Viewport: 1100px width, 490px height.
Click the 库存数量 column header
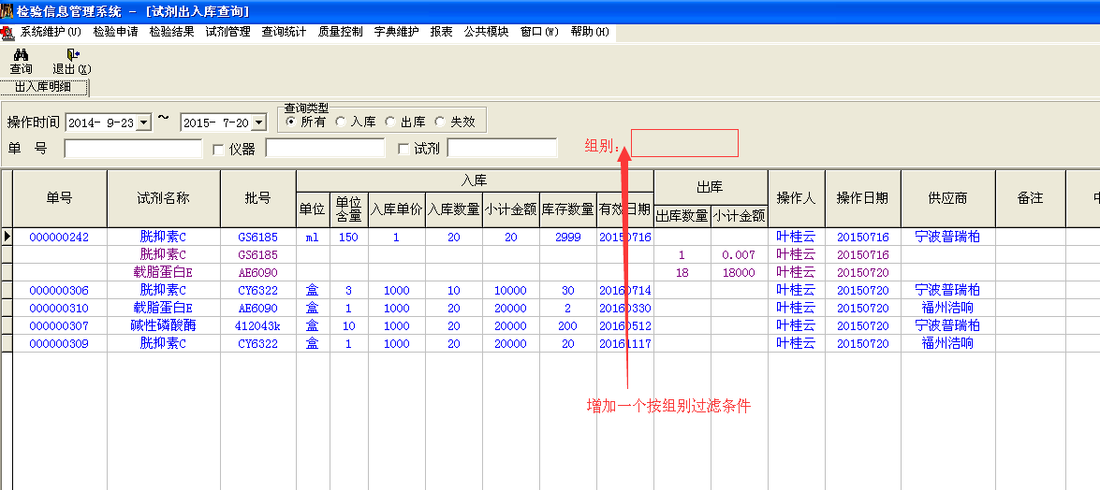568,209
